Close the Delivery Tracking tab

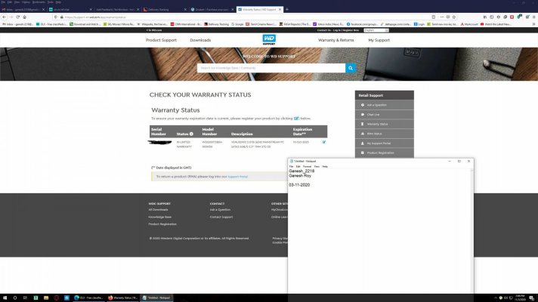point(185,10)
